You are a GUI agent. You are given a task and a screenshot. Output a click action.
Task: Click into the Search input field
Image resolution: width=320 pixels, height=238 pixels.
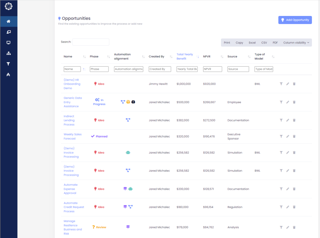pos(91,42)
